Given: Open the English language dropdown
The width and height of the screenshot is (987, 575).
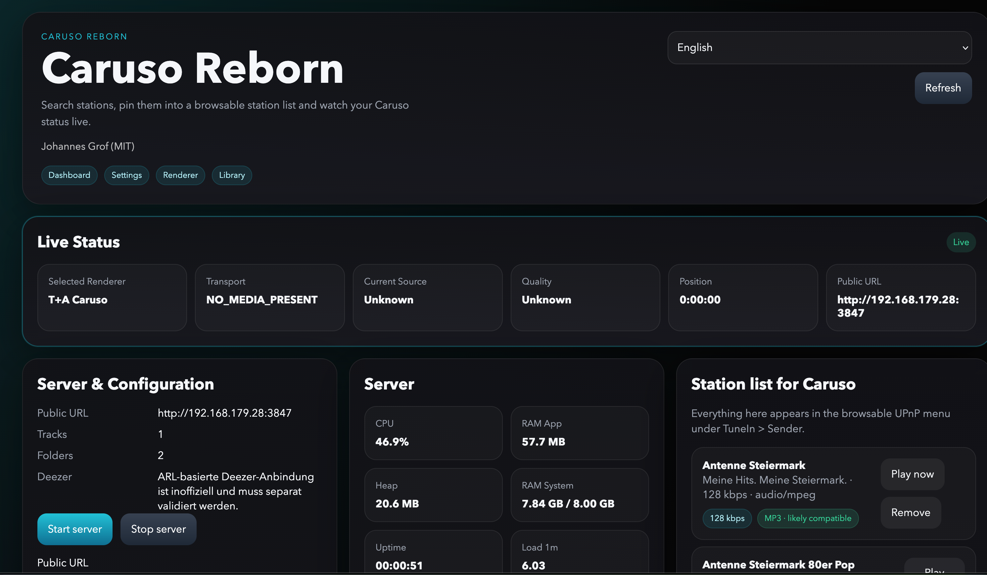Looking at the screenshot, I should click(819, 47).
